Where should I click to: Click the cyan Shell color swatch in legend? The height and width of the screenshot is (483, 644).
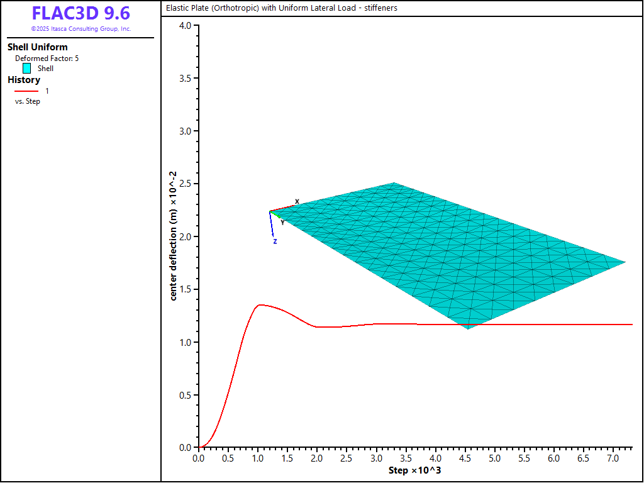tap(26, 69)
